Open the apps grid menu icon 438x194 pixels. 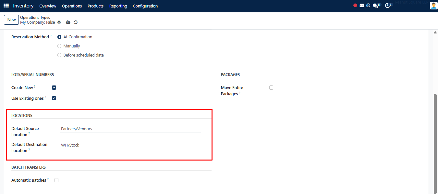click(x=6, y=6)
